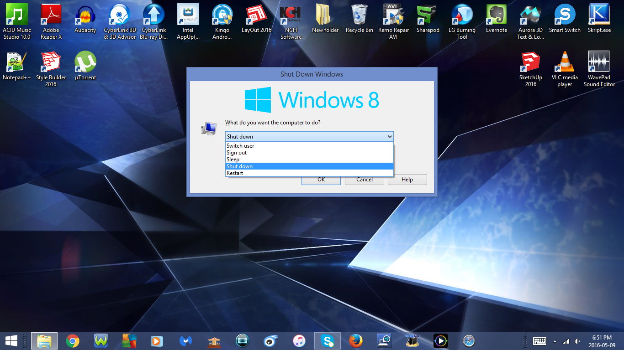Open File Explorer from the taskbar
The width and height of the screenshot is (624, 350).
coord(44,340)
